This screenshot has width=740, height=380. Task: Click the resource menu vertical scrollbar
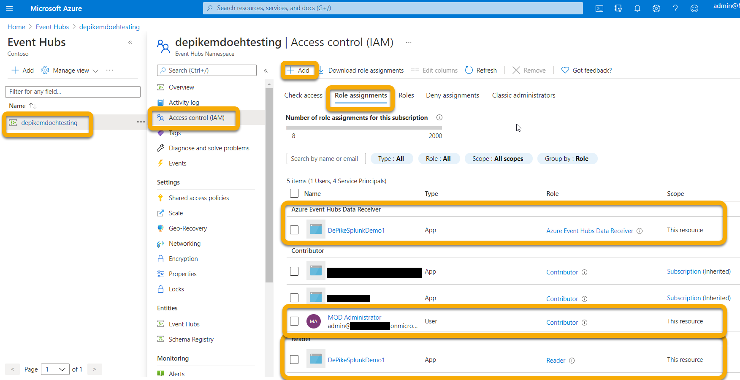point(269,186)
